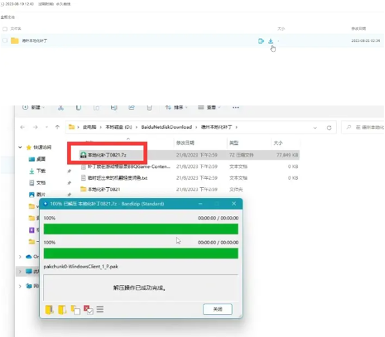Tick the checkbox for the netdisk folder row

pyautogui.click(x=5, y=41)
